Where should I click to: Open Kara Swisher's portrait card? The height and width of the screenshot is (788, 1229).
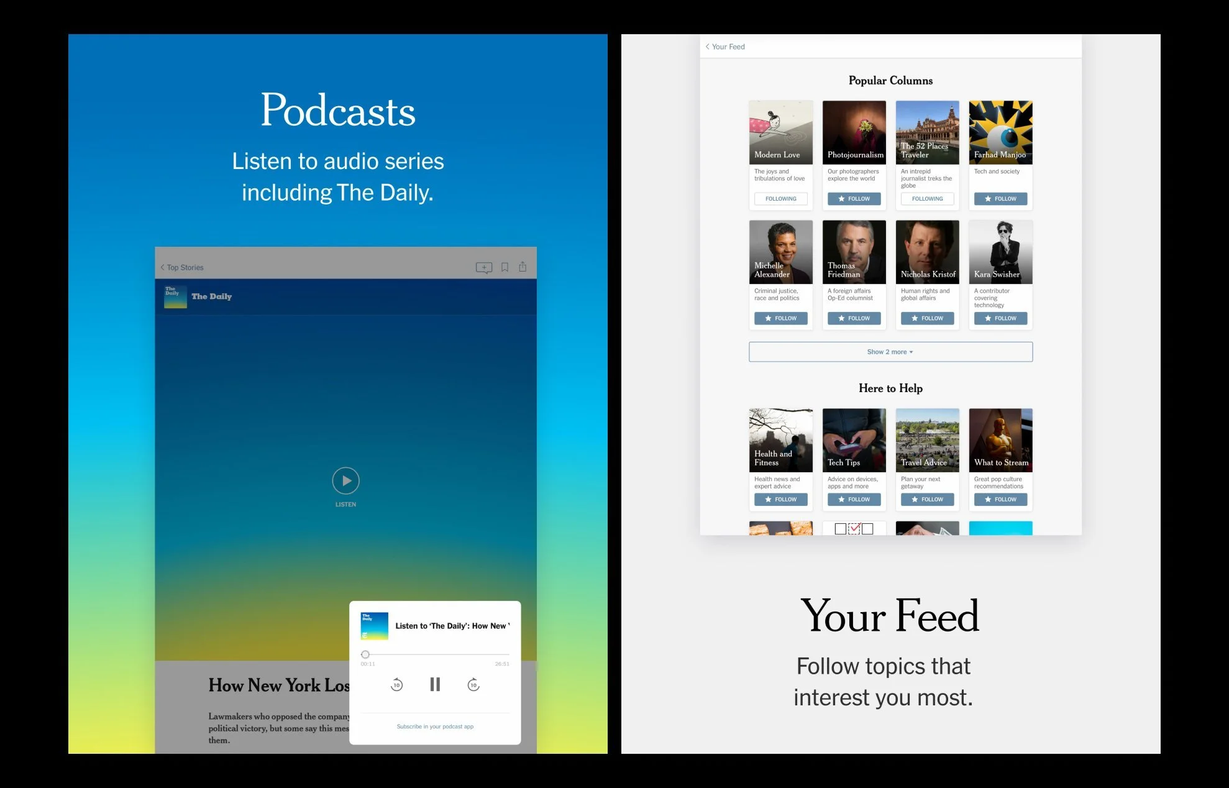(x=1001, y=252)
